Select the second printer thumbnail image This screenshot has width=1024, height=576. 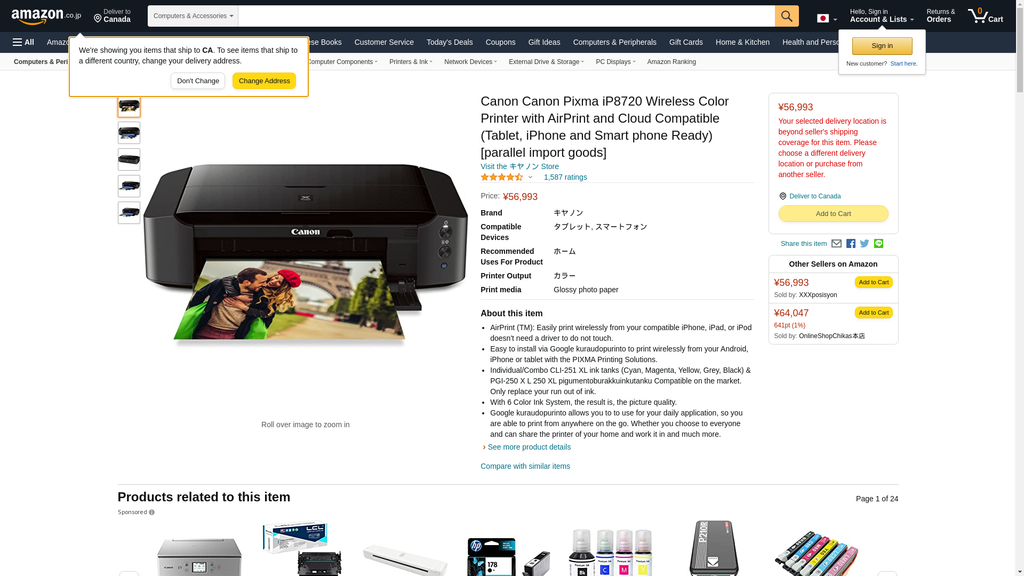(x=129, y=133)
